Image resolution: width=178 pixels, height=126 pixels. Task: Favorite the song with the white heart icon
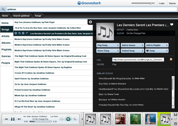pyautogui.click(x=172, y=24)
